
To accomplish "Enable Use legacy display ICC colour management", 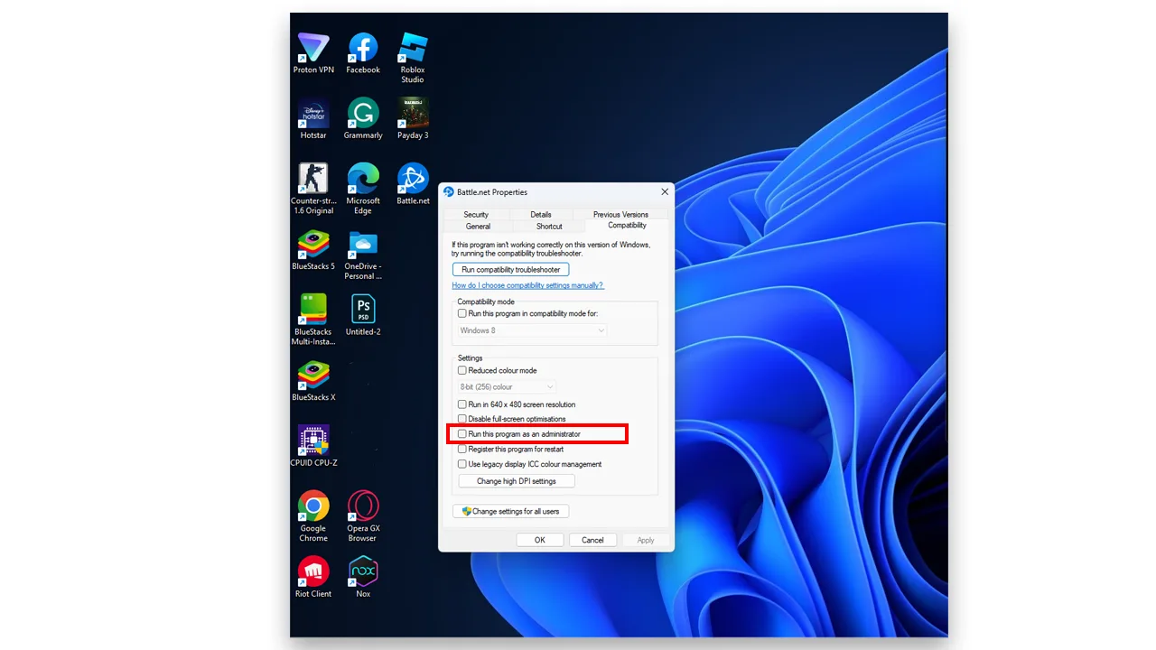I will 462,464.
